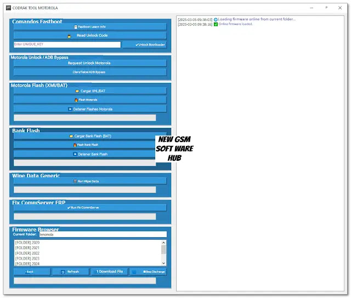The height and width of the screenshot is (298, 351).
Task: Click Run Fix CommServe
Action: (x=90, y=207)
